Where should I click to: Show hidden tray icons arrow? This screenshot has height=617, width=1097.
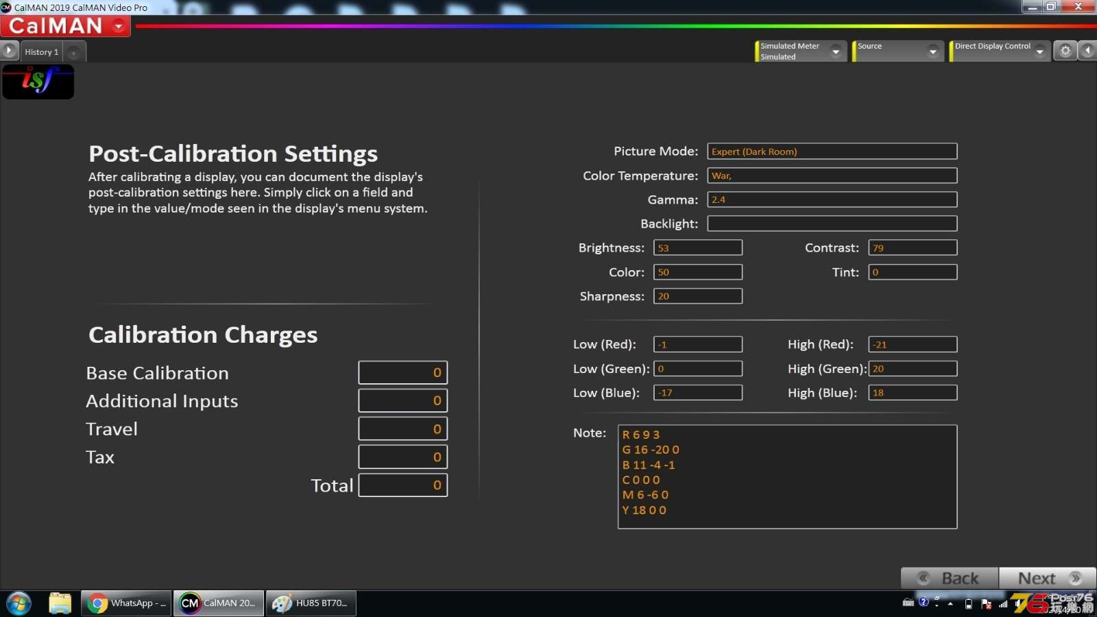[x=950, y=604]
